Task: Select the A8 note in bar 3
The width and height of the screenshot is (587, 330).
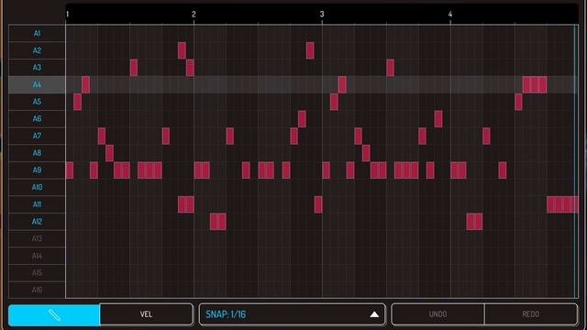Action: point(366,153)
